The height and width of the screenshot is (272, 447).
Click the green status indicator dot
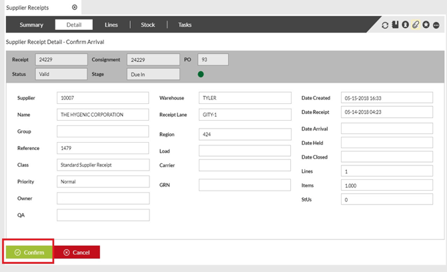pyautogui.click(x=201, y=74)
